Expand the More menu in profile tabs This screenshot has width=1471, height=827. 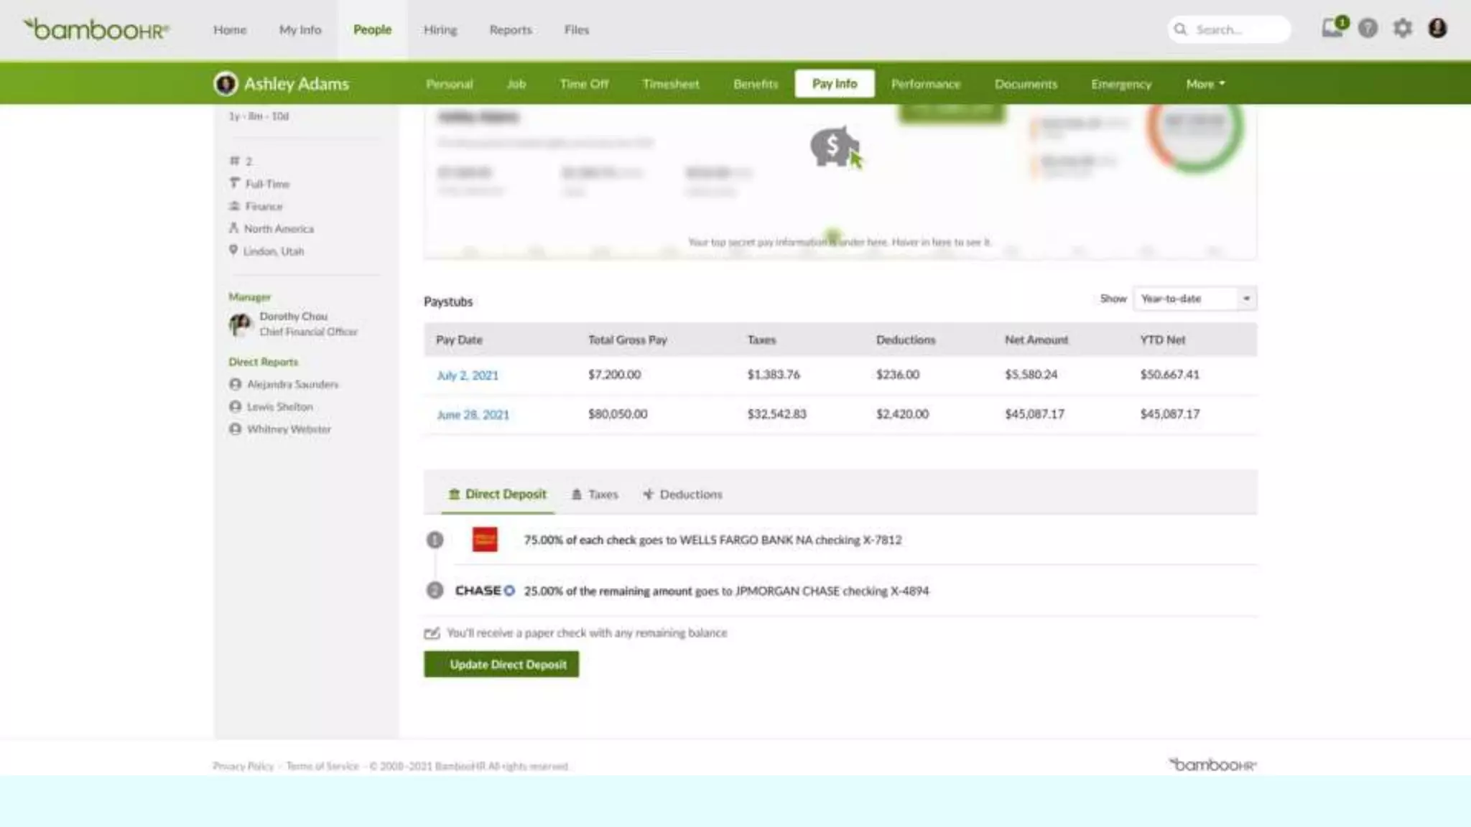tap(1205, 84)
